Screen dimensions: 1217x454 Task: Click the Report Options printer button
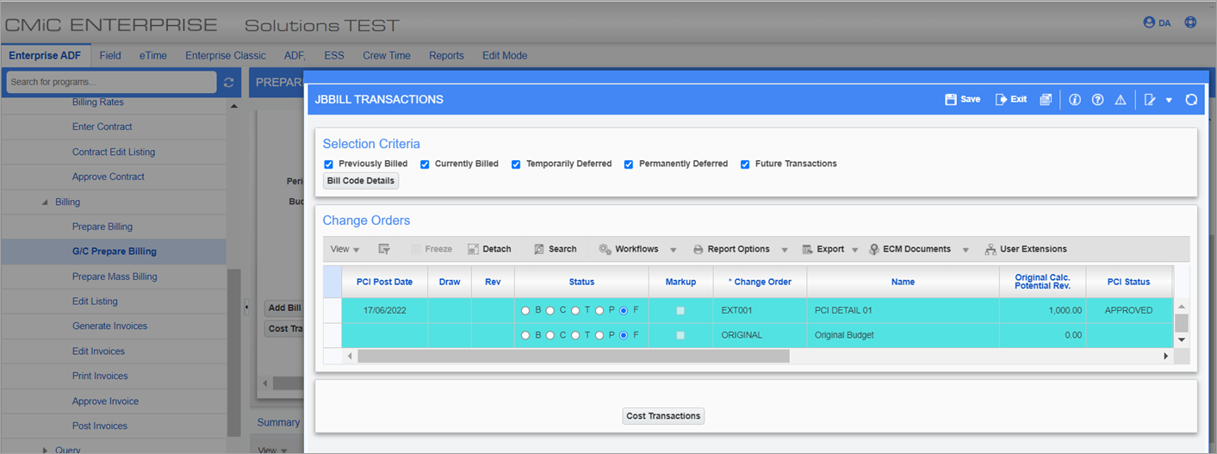[731, 249]
